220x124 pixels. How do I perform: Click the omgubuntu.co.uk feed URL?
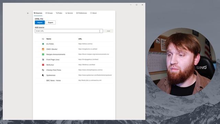coord(88,49)
